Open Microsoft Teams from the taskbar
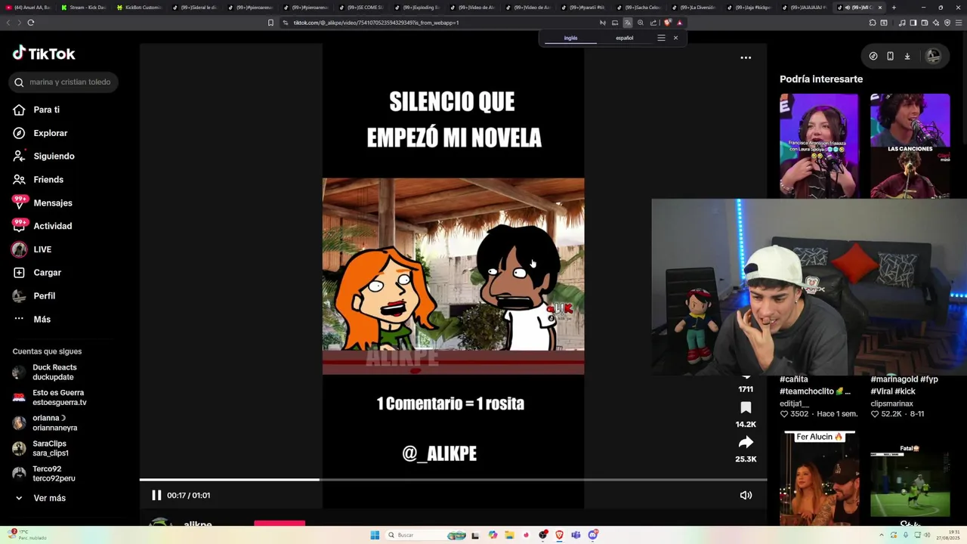 576,535
